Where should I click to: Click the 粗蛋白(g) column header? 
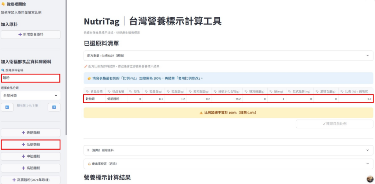[x=153, y=91]
